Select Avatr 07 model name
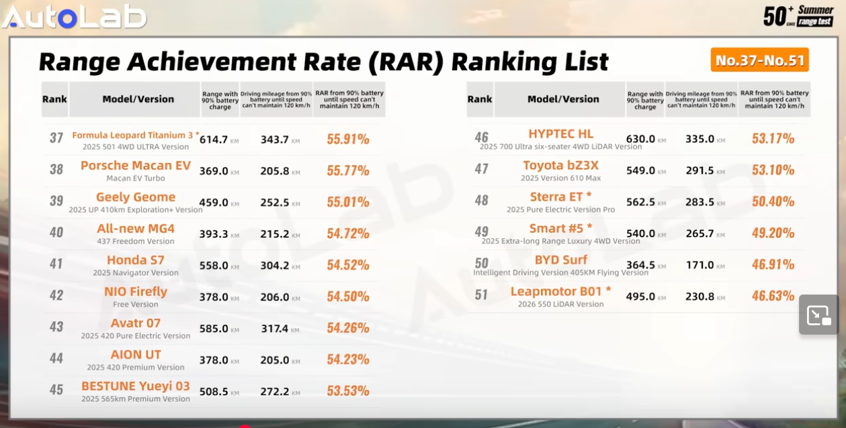 point(136,323)
